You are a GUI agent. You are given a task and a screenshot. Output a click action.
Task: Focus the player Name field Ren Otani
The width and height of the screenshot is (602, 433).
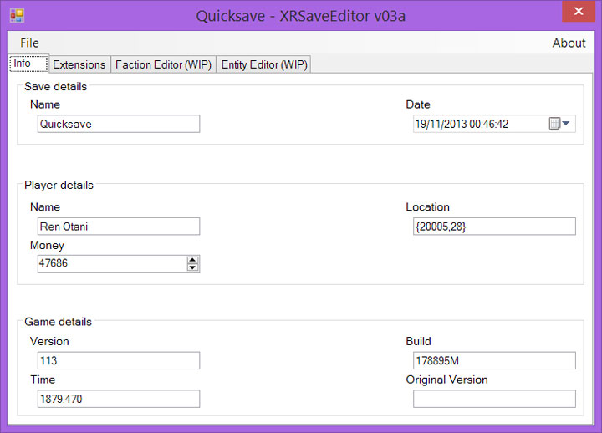click(x=118, y=226)
